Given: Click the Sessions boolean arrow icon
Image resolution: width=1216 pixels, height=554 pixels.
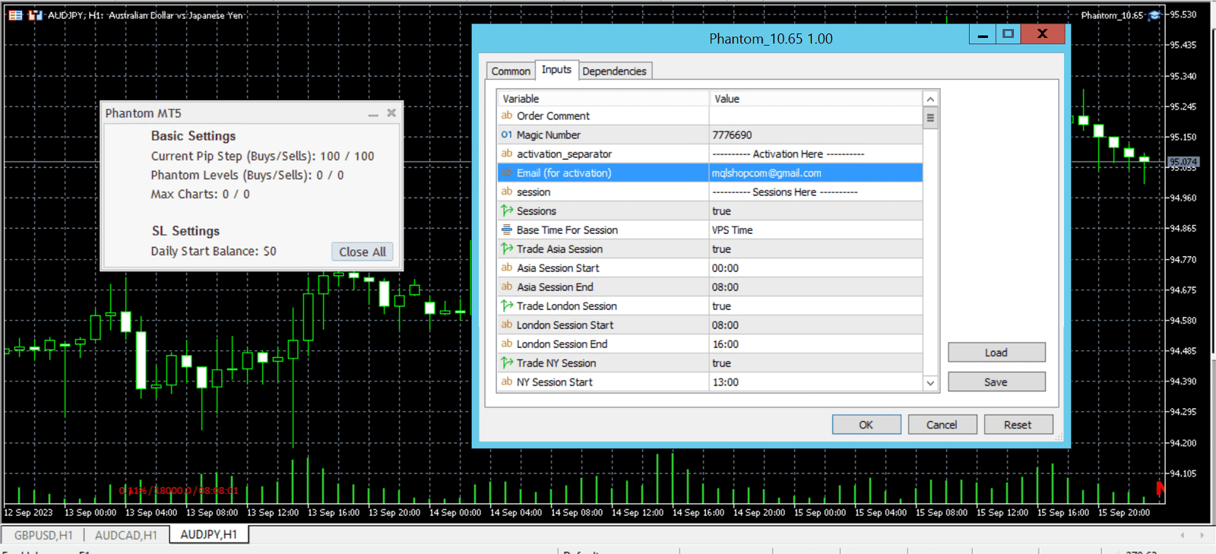Looking at the screenshot, I should [507, 211].
